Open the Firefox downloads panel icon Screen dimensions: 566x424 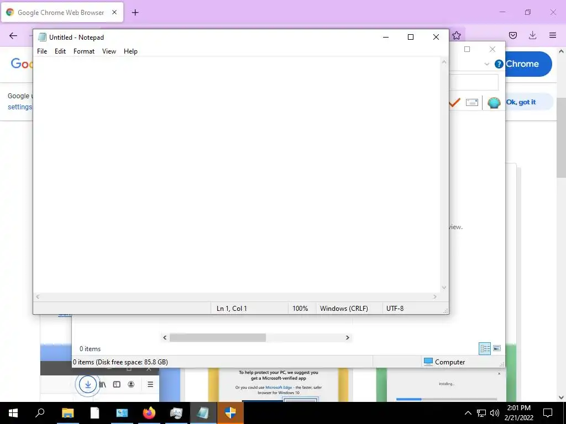[532, 35]
